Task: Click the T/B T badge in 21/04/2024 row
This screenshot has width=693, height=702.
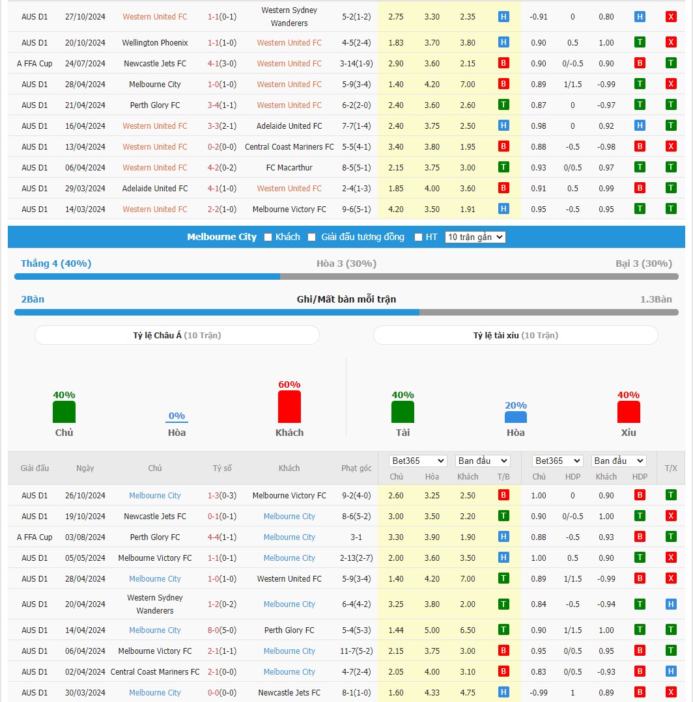Action: point(503,105)
